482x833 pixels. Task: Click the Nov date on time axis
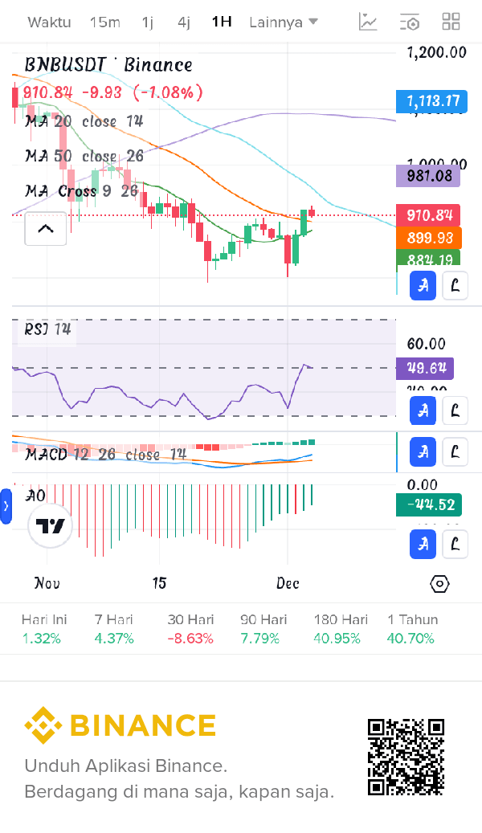(x=47, y=583)
